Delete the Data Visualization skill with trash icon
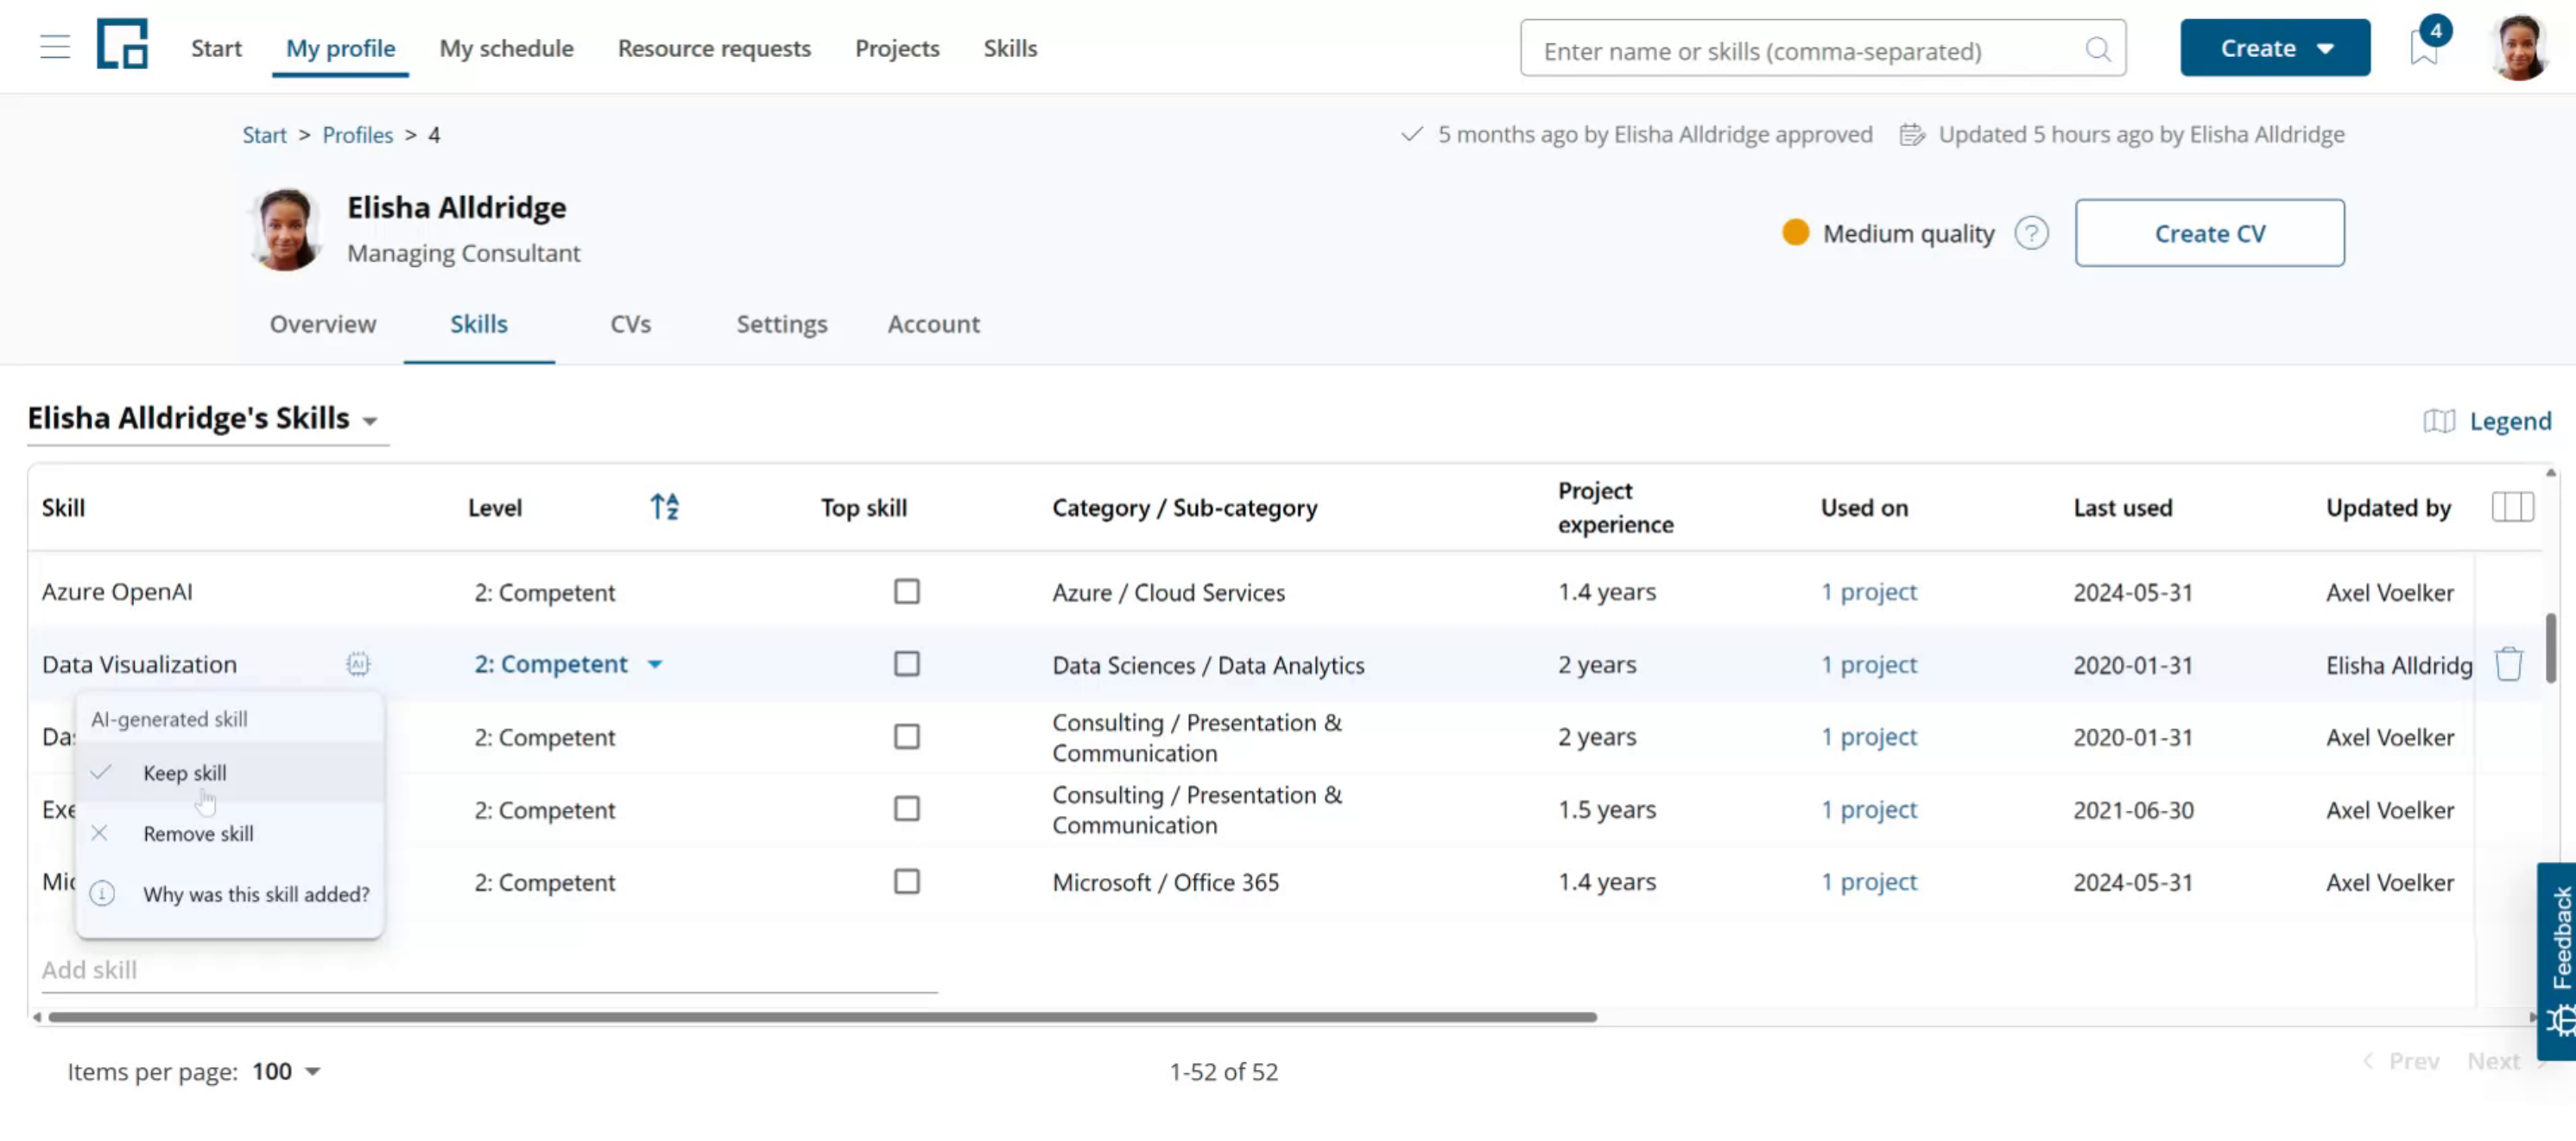The height and width of the screenshot is (1141, 2576). click(2508, 664)
